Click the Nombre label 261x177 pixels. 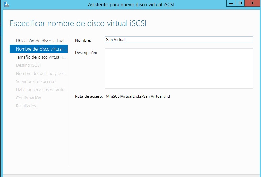(x=83, y=40)
